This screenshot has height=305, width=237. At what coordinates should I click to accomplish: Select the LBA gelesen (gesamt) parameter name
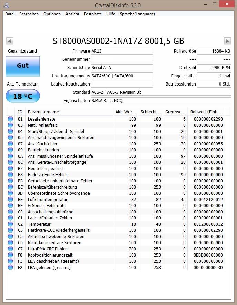[49, 268]
